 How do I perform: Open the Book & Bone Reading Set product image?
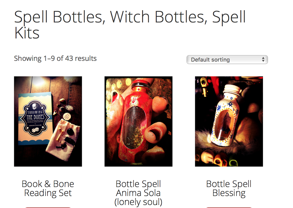coord(48,121)
